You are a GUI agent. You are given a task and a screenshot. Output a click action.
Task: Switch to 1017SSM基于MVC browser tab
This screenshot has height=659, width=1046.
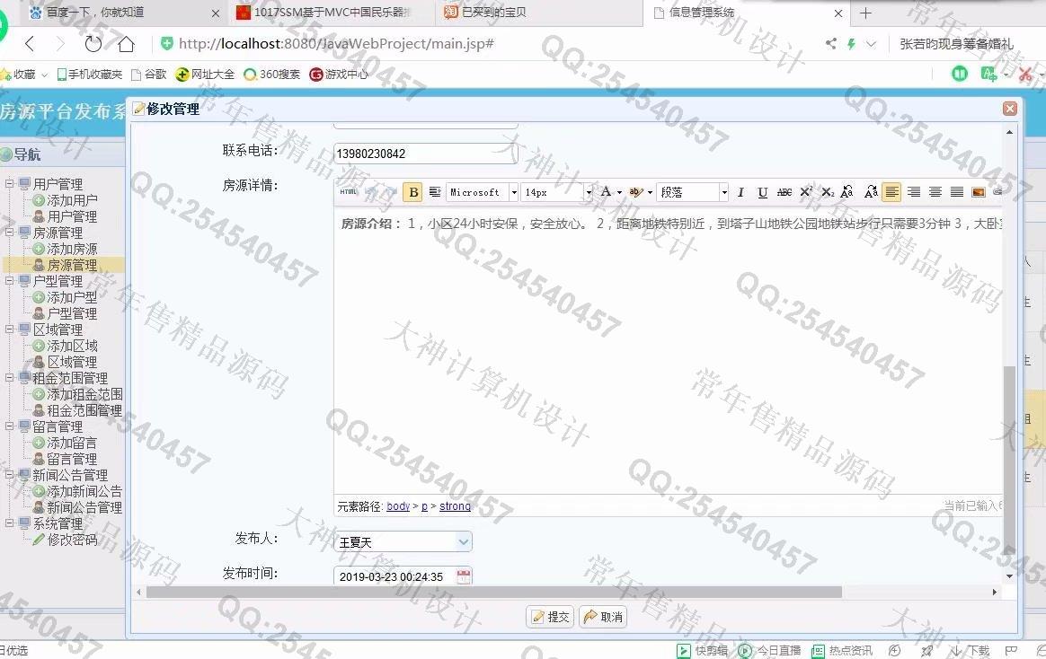click(x=330, y=13)
